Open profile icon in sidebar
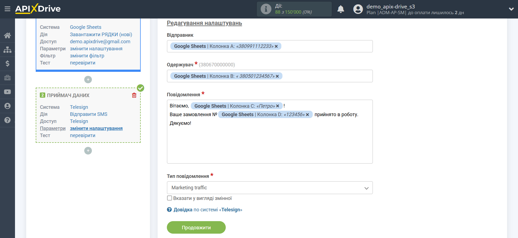This screenshot has width=518, height=238. tap(7, 106)
